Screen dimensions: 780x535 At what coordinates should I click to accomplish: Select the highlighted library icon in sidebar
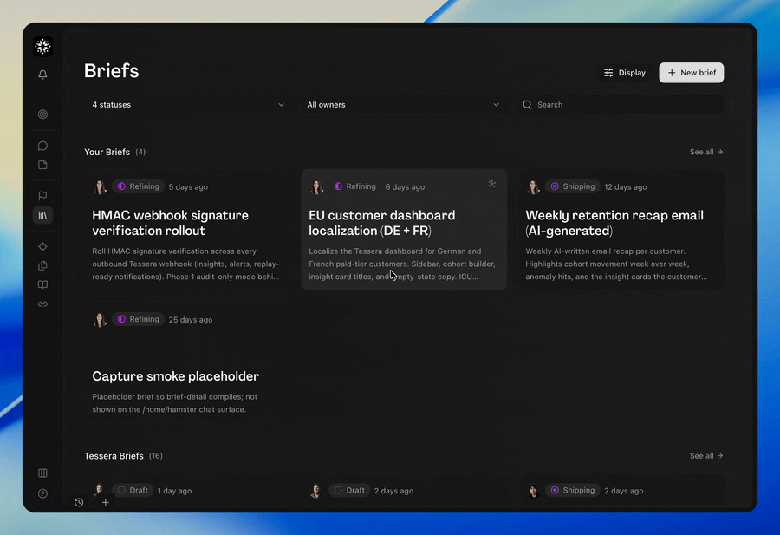pyautogui.click(x=42, y=216)
